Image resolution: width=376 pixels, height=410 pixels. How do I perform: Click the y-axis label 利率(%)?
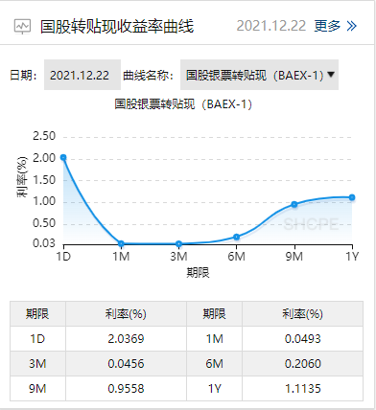click(22, 177)
